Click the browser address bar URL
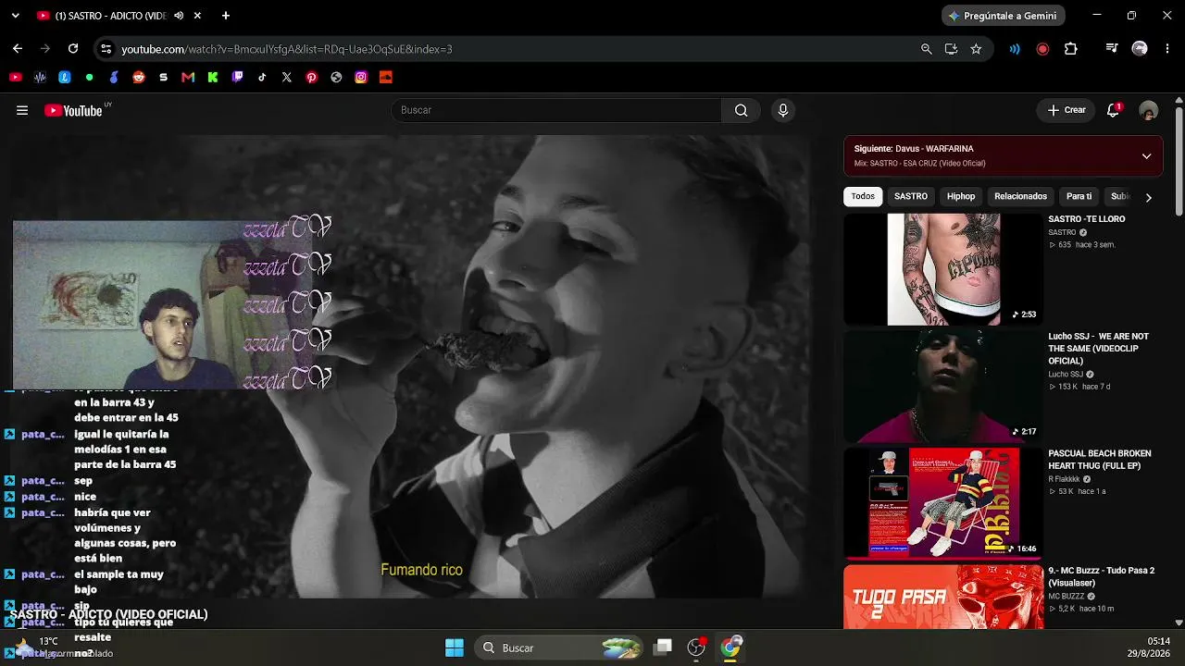Image resolution: width=1185 pixels, height=666 pixels. click(287, 49)
